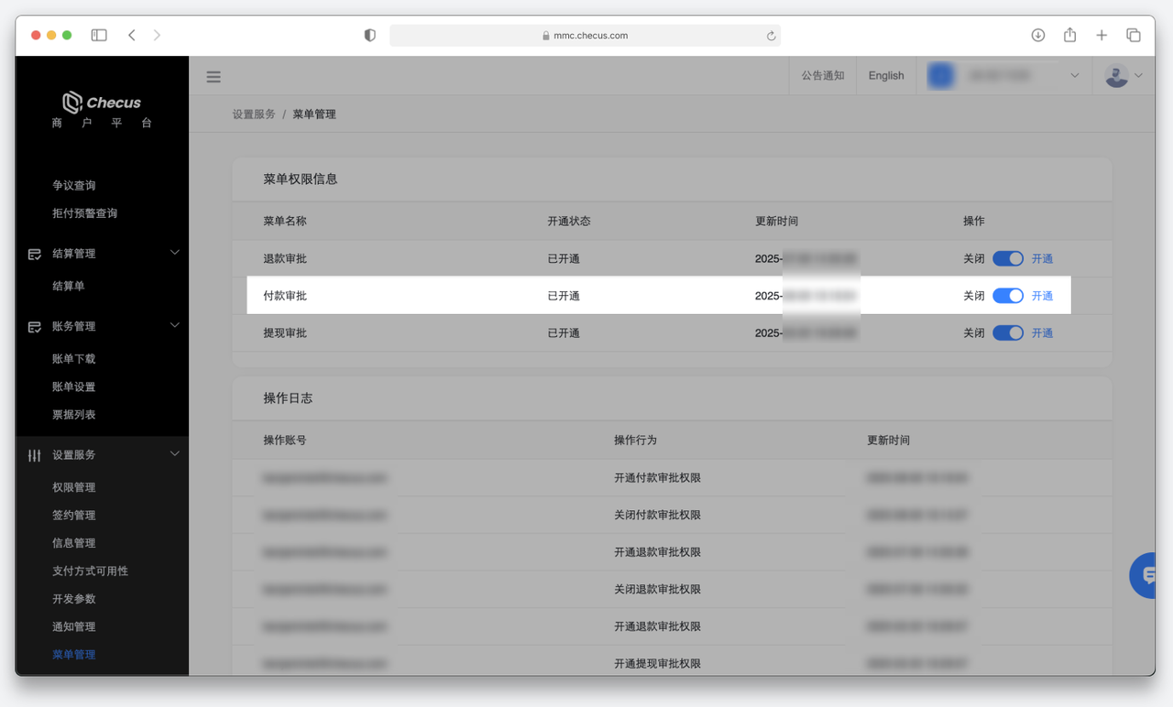Screen dimensions: 1173x707
Task: Click the privacy shield icon in toolbar
Action: coord(370,35)
